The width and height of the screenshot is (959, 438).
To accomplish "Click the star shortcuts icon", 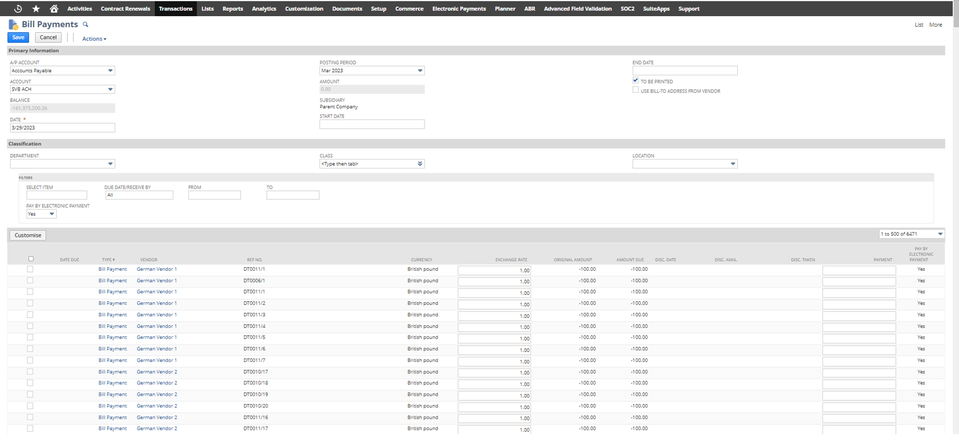I will click(x=36, y=8).
